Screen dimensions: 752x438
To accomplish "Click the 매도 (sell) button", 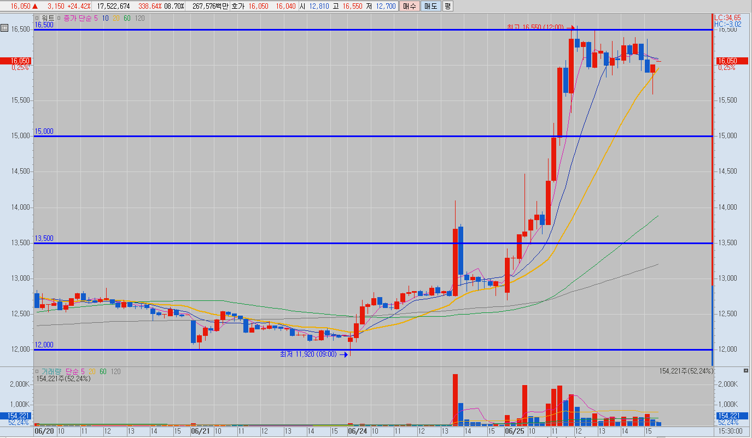I will point(430,6).
